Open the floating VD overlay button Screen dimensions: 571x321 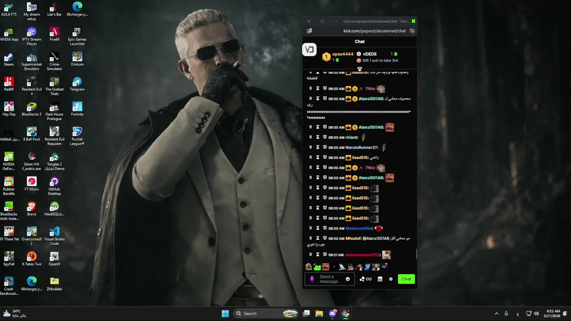pyautogui.click(x=310, y=49)
